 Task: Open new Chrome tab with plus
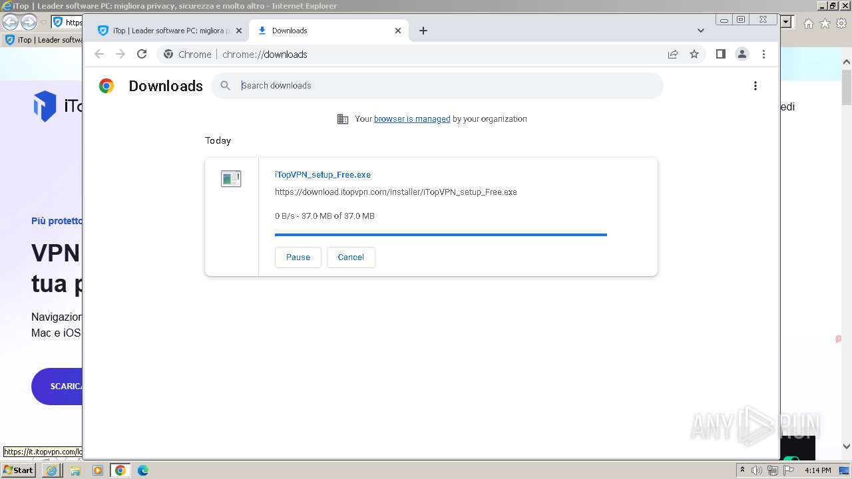[x=423, y=31]
